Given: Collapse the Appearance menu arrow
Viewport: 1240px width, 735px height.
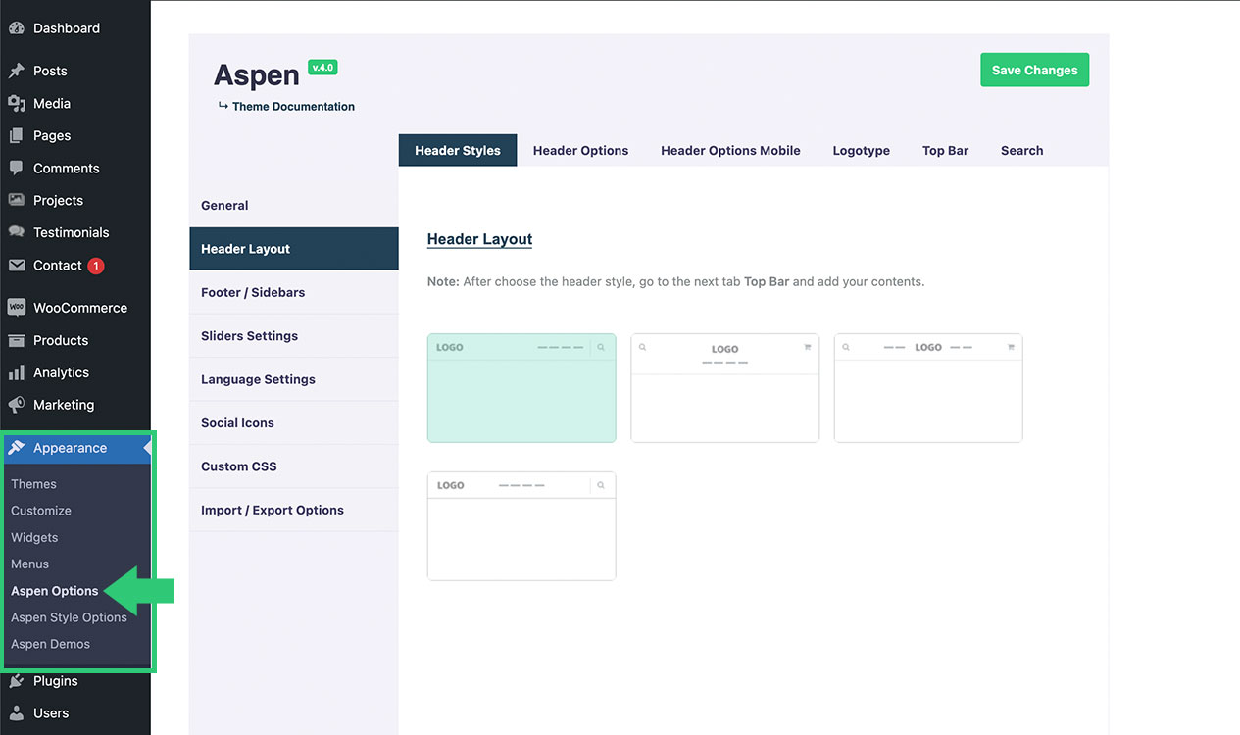Looking at the screenshot, I should 146,448.
